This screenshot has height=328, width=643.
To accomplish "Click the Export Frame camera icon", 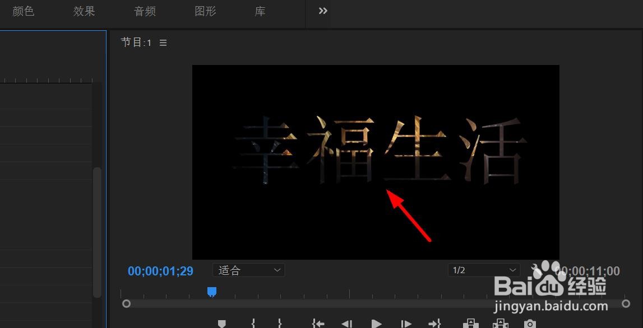I will 530,323.
